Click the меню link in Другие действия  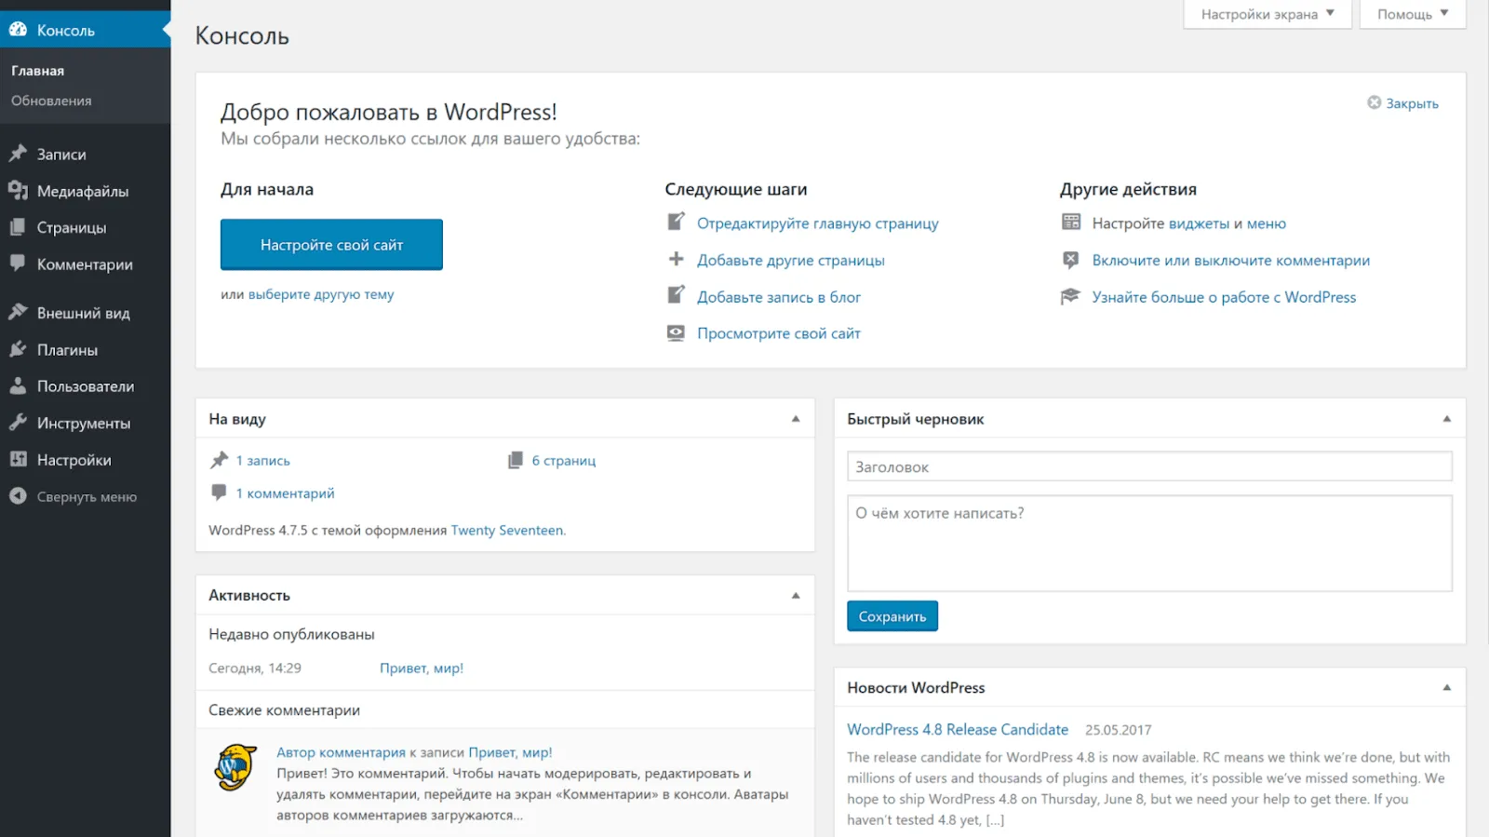pyautogui.click(x=1267, y=223)
